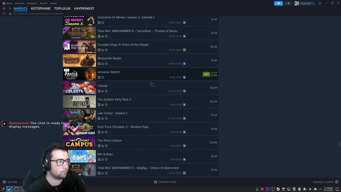This screenshot has width=341, height=192.
Task: Switch to the MAĞAZA tab
Action: pyautogui.click(x=21, y=9)
